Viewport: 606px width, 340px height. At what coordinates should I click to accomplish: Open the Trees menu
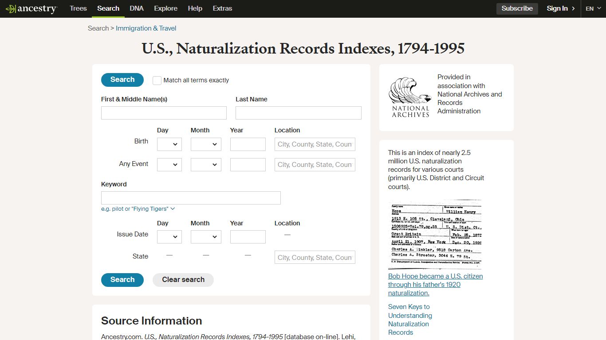(x=78, y=8)
